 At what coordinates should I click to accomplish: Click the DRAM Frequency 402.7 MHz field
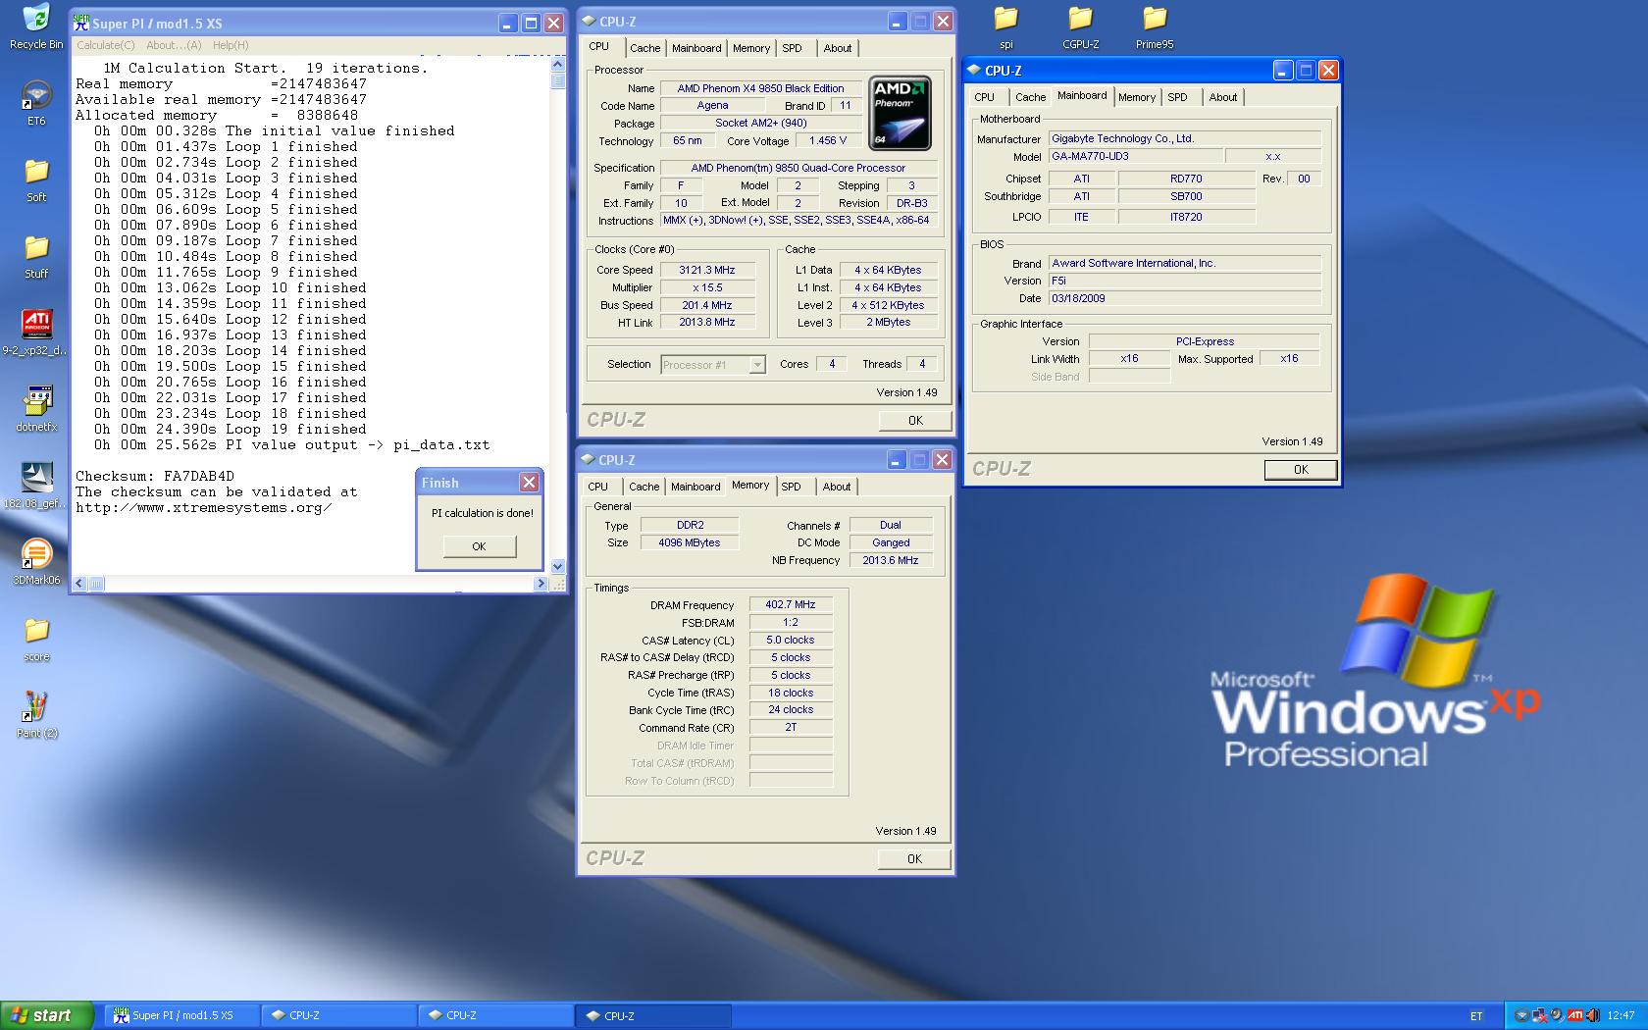[791, 604]
